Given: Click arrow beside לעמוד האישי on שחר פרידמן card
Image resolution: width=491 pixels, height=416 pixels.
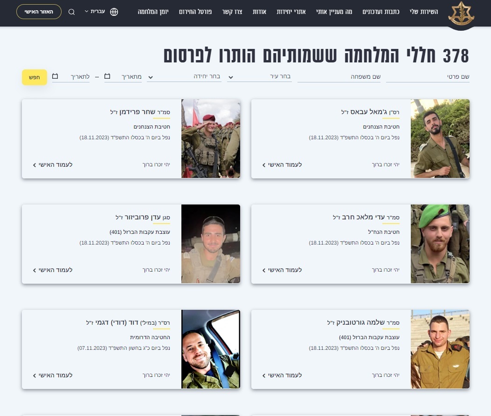Looking at the screenshot, I should tap(35, 165).
